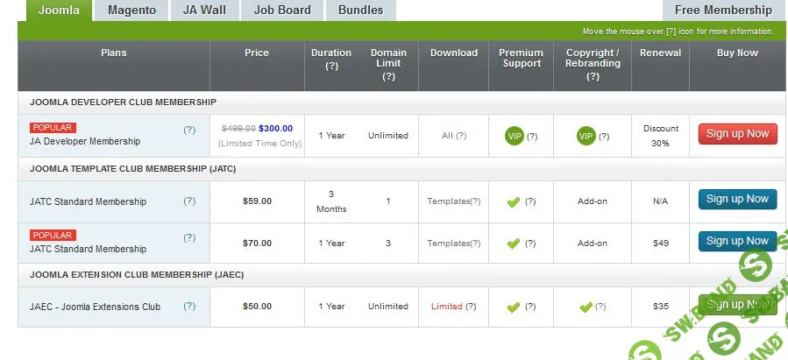The image size is (788, 360).
Task: Click help icon beside $70.00 JATC Standard Membership
Action: tap(189, 237)
